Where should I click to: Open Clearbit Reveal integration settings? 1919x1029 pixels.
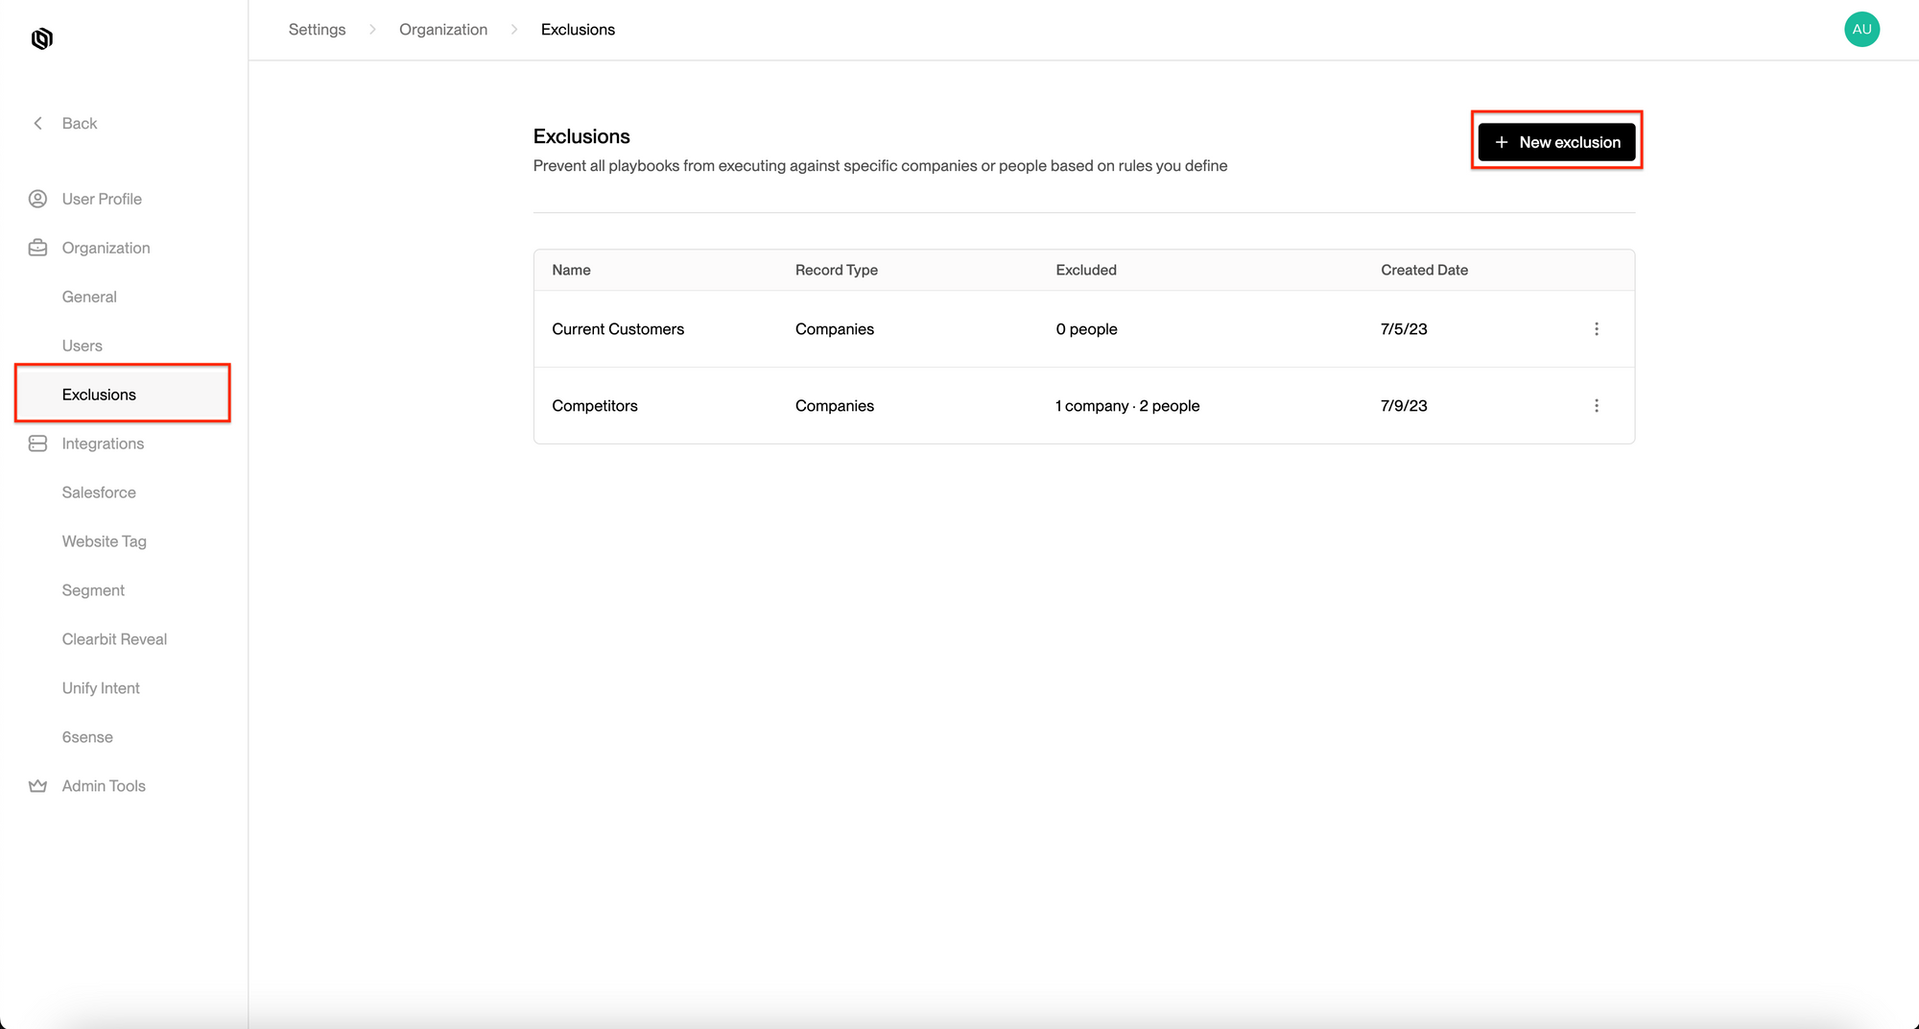point(114,639)
